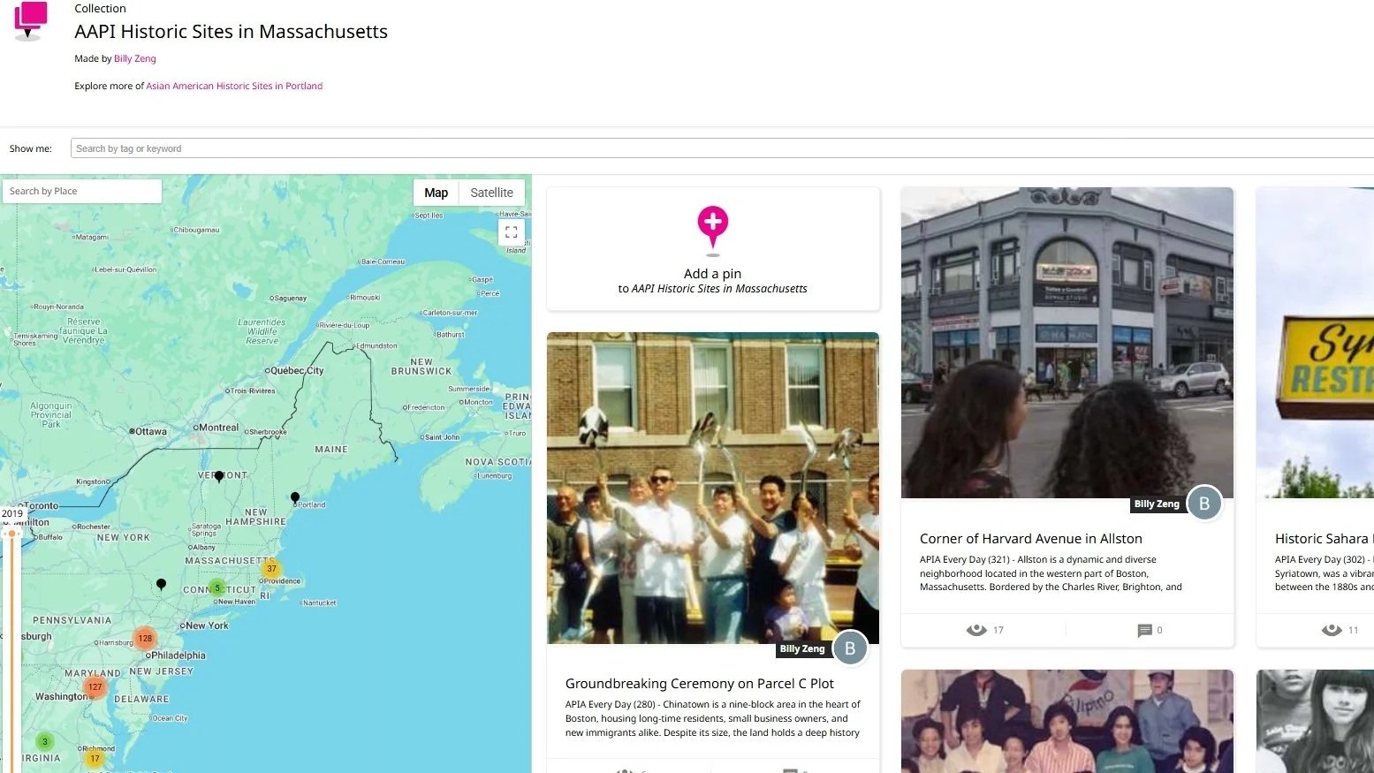Open the Groundbreaking Ceremony shovel photo
Image resolution: width=1374 pixels, height=773 pixels.
pos(712,488)
